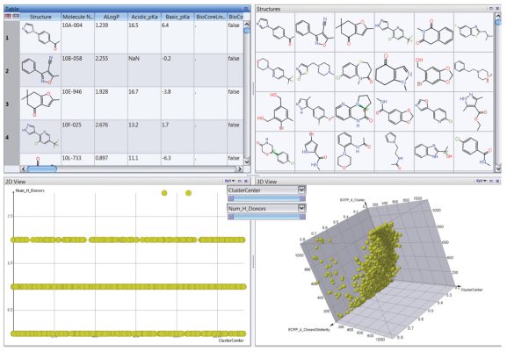Click Basic_pKa value -3.8
The height and width of the screenshot is (351, 507).
pos(166,92)
